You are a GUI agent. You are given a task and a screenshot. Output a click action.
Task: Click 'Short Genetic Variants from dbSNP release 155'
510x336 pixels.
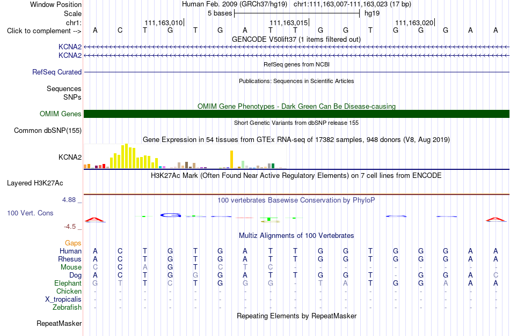(x=296, y=123)
